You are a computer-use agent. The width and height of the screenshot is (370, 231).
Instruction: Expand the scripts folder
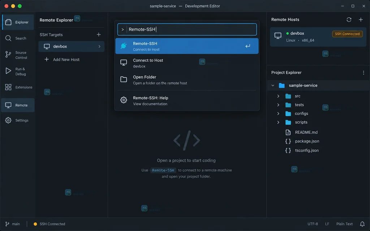pos(278,122)
